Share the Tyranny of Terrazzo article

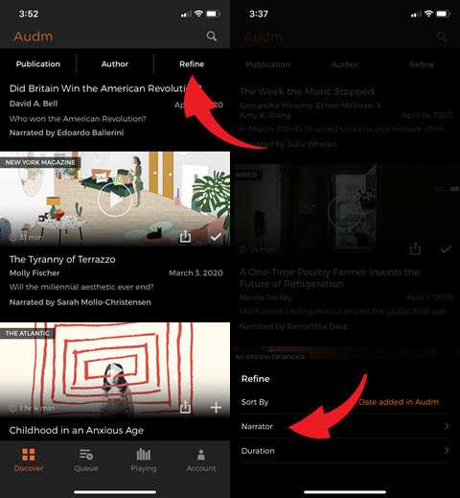pyautogui.click(x=185, y=237)
